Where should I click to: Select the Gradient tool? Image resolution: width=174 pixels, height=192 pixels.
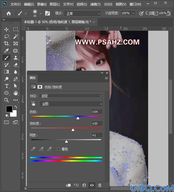[x=6, y=72]
